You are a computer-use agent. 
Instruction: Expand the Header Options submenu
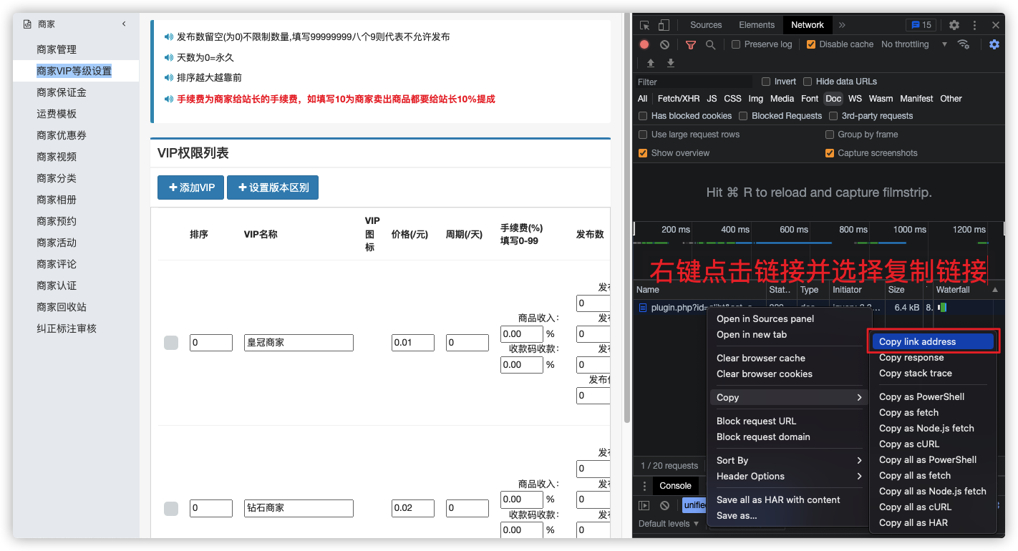789,476
